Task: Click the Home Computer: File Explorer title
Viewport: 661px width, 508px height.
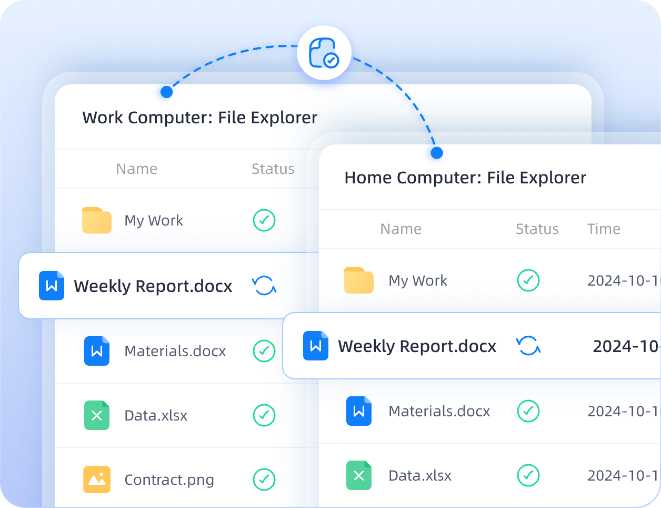Action: point(465,178)
